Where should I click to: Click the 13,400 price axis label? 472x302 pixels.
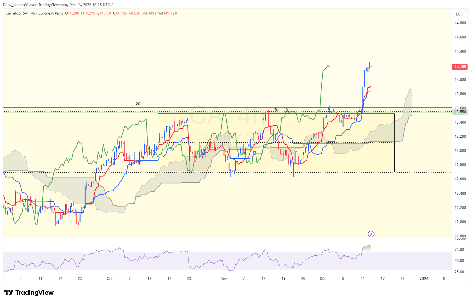(x=460, y=122)
